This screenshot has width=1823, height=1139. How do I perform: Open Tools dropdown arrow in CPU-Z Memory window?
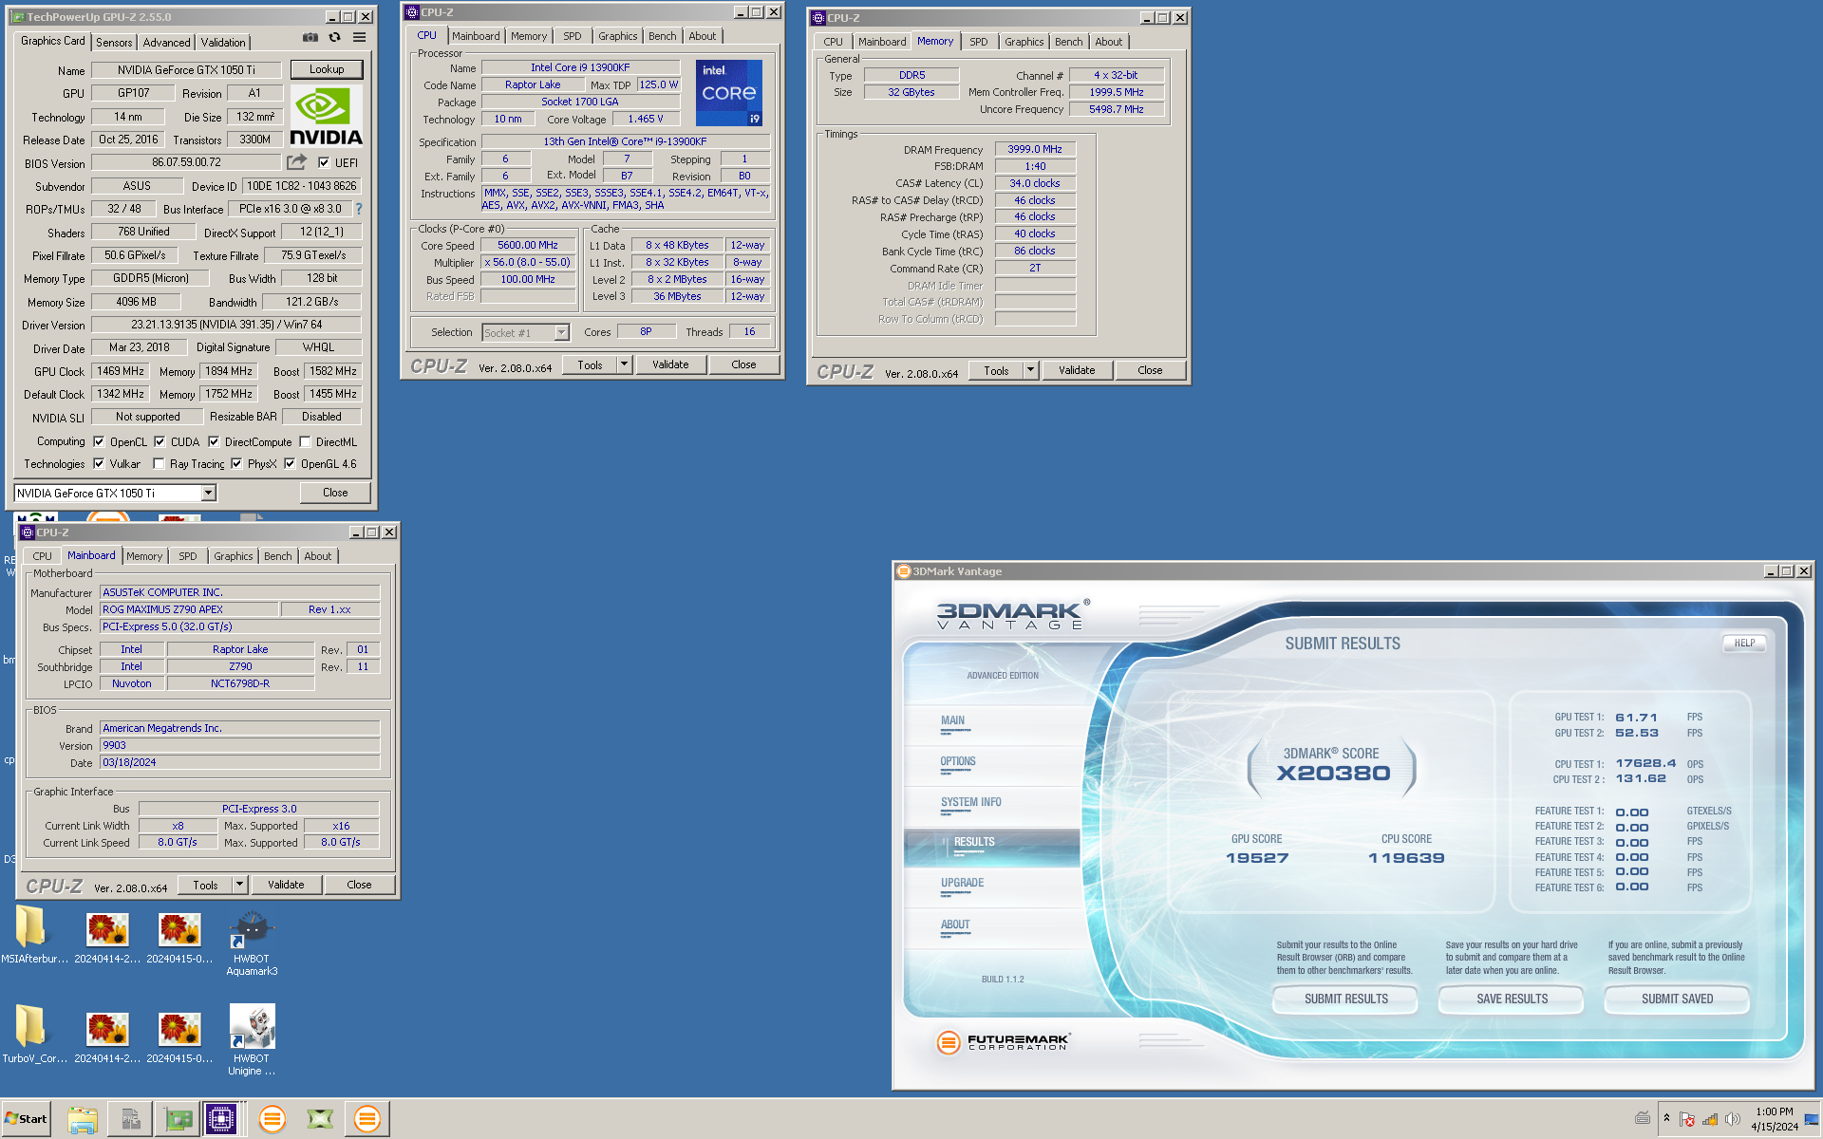point(1030,370)
